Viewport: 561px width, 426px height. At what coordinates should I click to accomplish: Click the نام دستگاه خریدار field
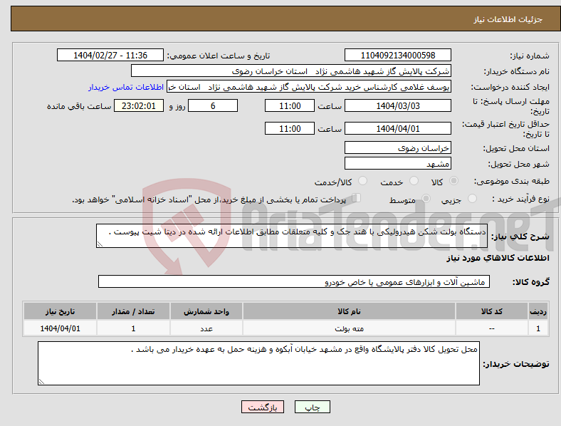point(291,71)
